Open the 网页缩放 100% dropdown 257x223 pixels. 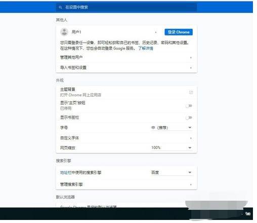click(x=172, y=148)
